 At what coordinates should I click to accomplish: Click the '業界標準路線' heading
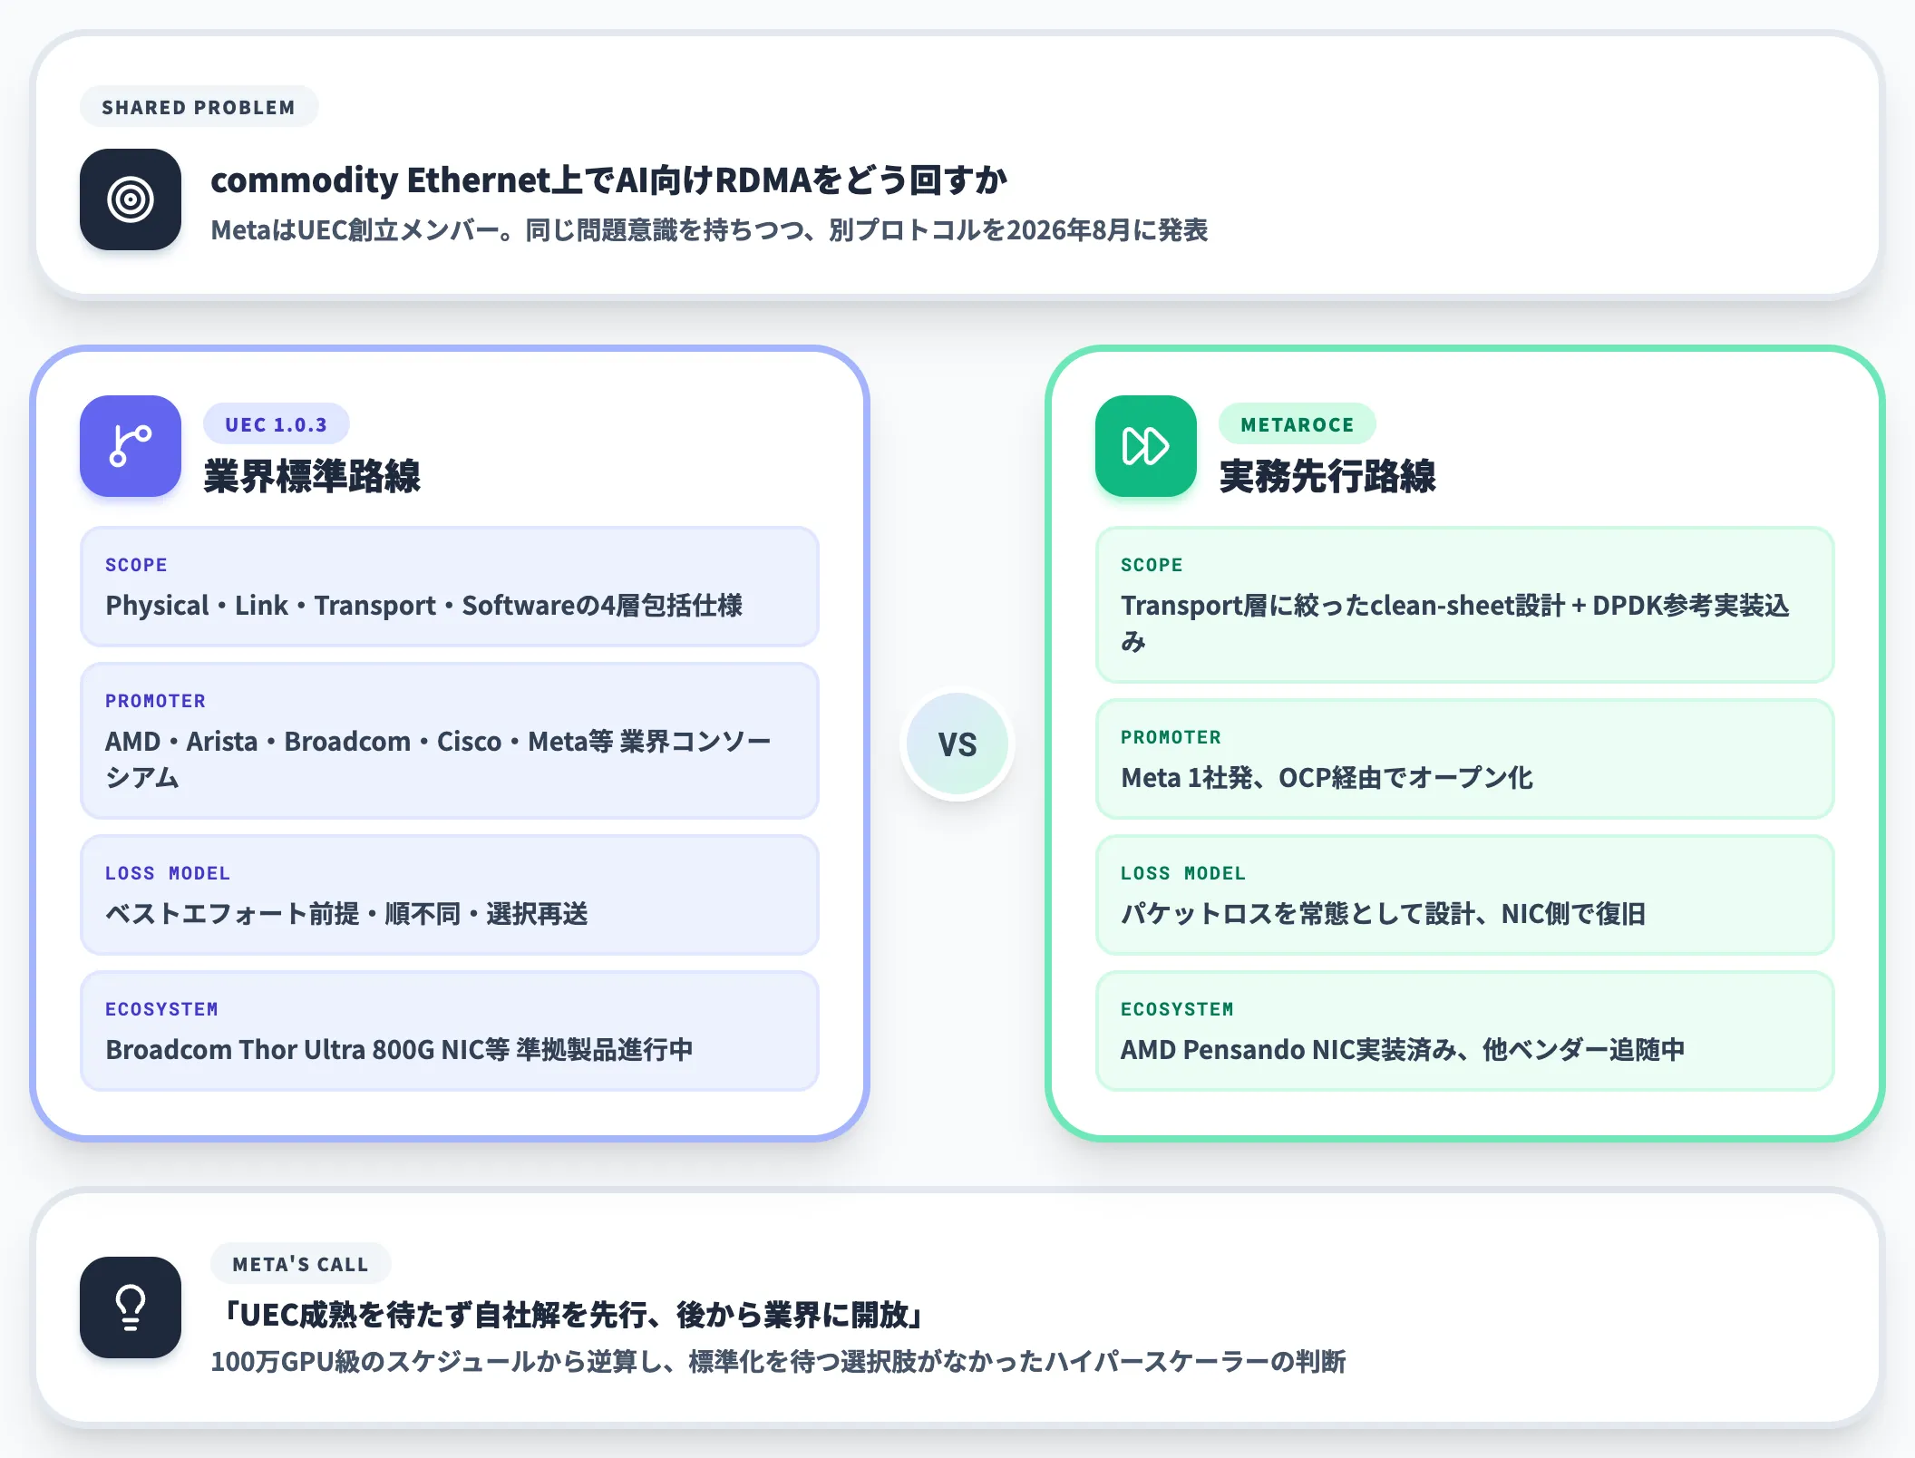pyautogui.click(x=312, y=476)
